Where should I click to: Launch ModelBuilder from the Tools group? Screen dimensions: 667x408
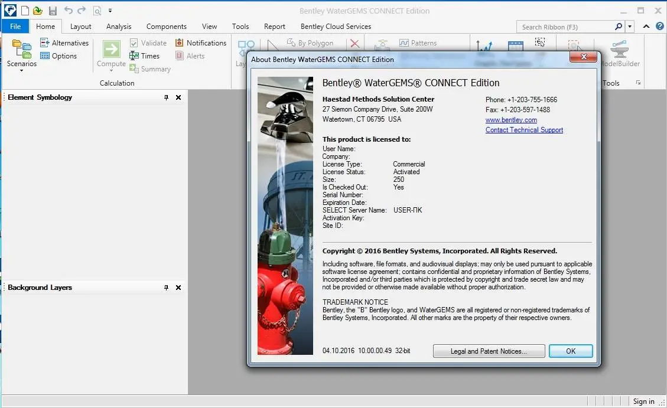tap(620, 54)
